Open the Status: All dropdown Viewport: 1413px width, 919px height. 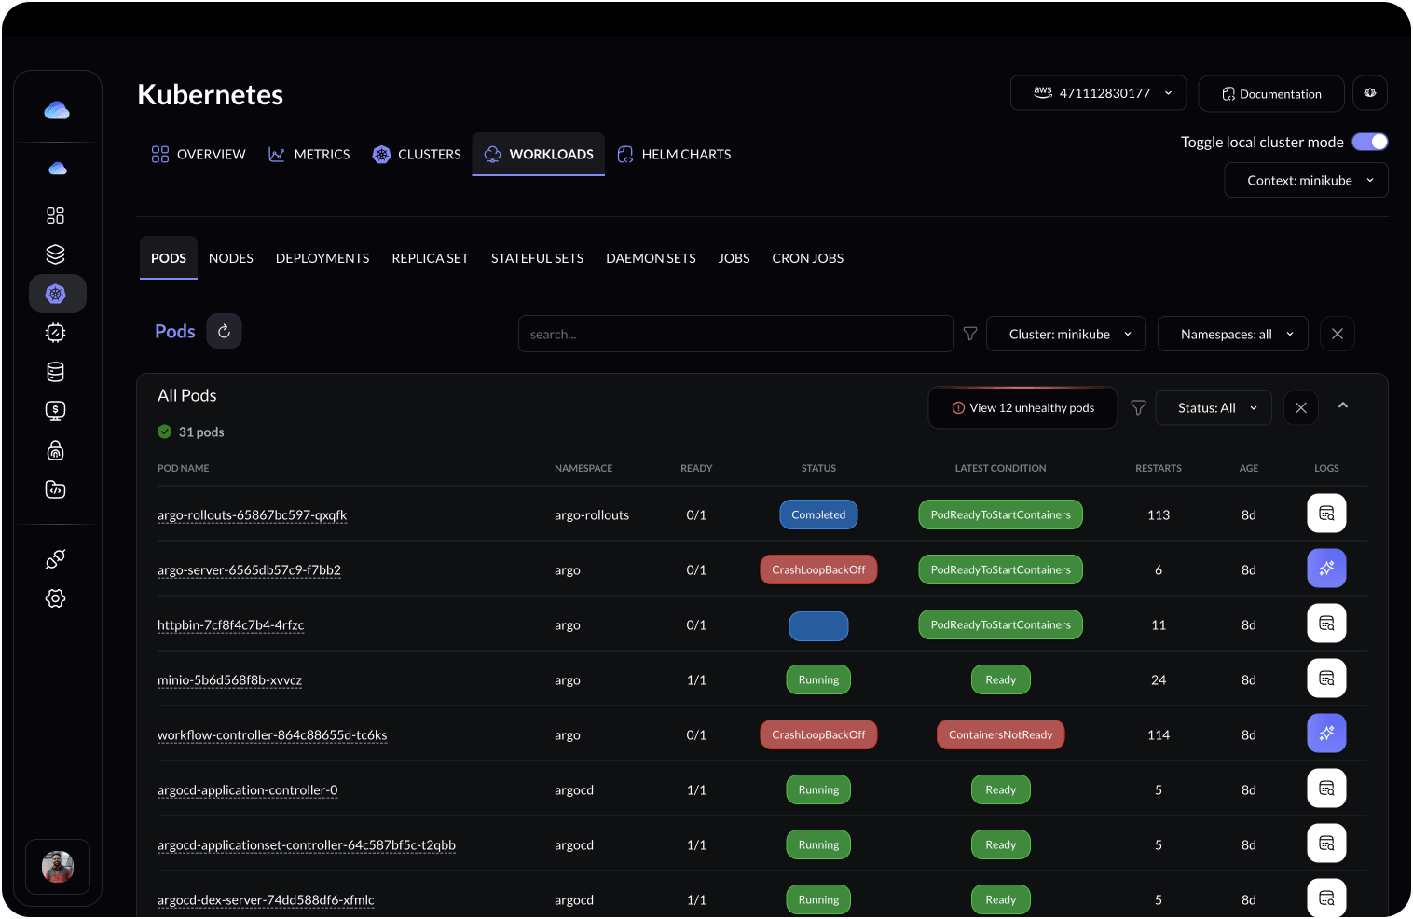click(x=1214, y=407)
